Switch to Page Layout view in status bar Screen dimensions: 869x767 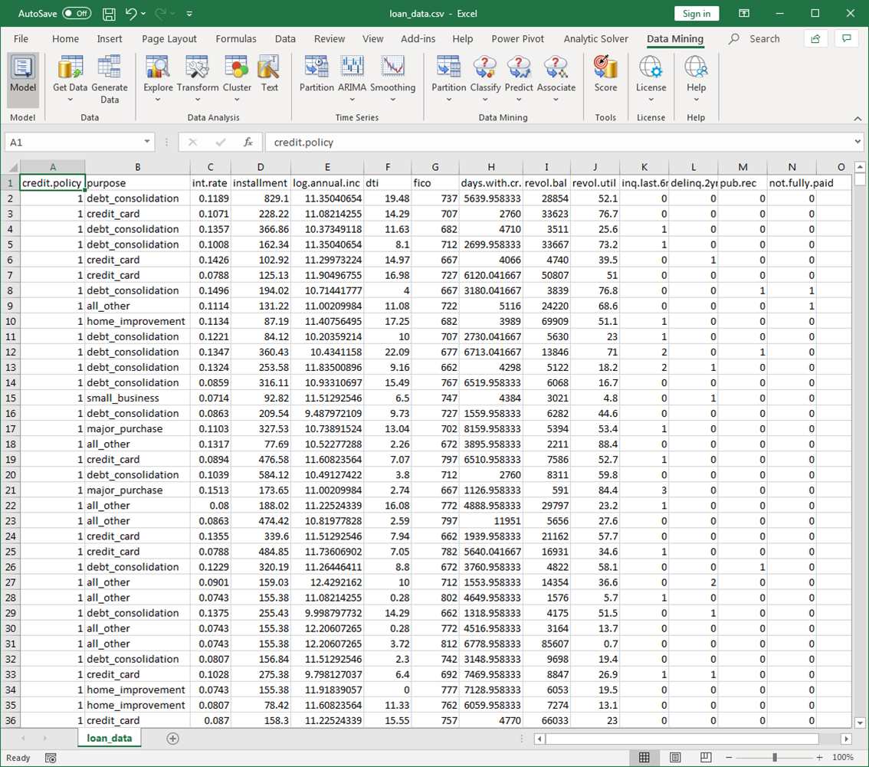click(x=675, y=758)
